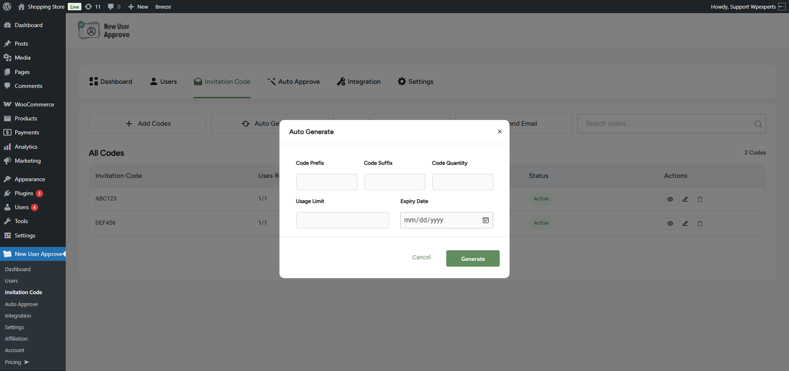Open the WooCommerce sidebar menu
The height and width of the screenshot is (371, 789).
(34, 104)
